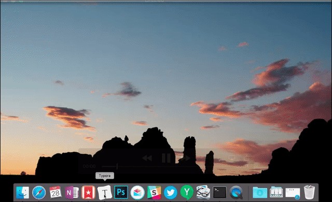332x202 pixels.
Task: Launch the Twitter app in dock
Action: (x=171, y=193)
